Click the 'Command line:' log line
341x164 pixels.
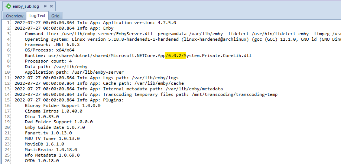(183, 34)
